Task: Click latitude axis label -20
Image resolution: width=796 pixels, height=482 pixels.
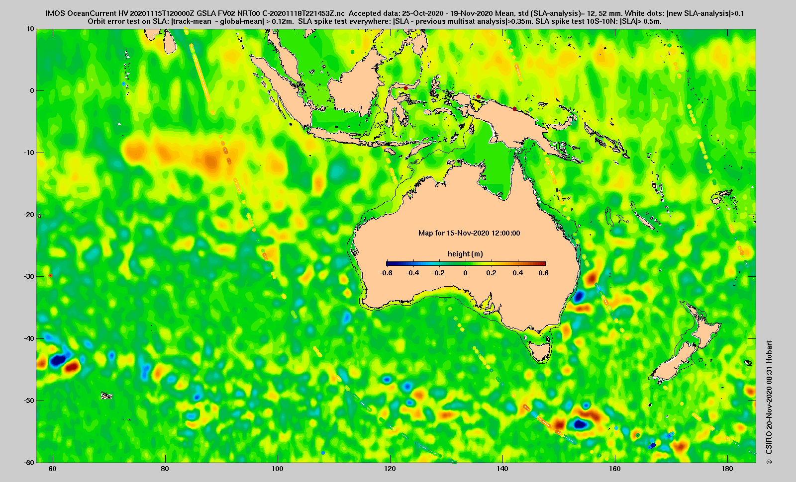Action: click(28, 215)
